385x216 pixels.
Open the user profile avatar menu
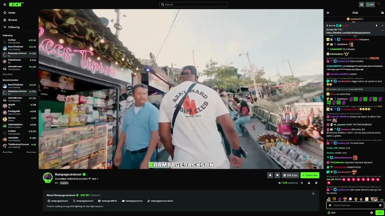[379, 4]
